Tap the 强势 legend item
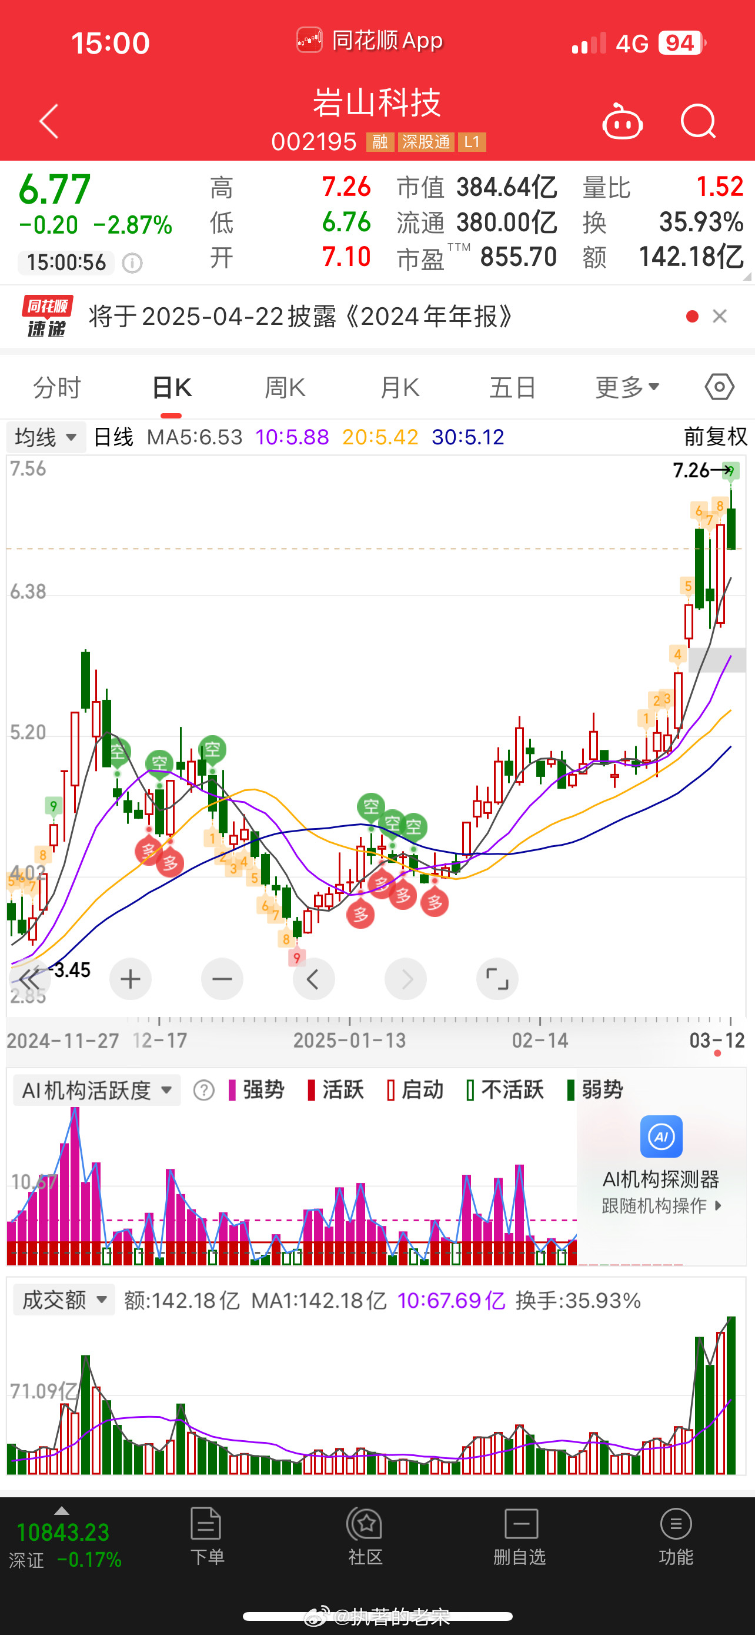This screenshot has height=1635, width=755. (x=257, y=1090)
